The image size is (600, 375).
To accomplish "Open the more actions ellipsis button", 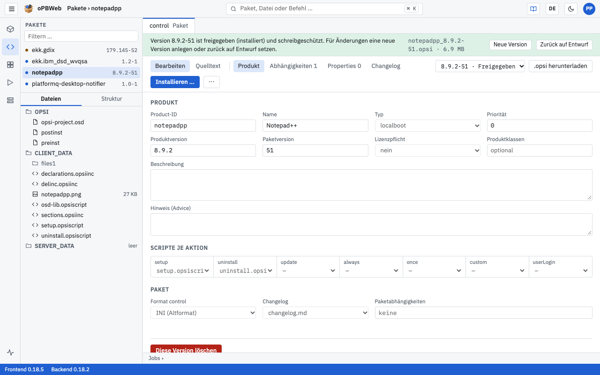I will click(x=211, y=82).
